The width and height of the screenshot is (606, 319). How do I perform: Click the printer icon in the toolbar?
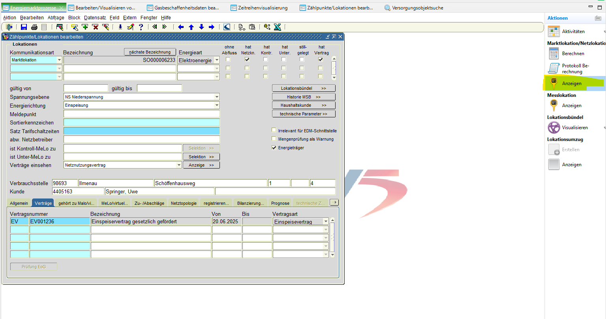pos(34,27)
